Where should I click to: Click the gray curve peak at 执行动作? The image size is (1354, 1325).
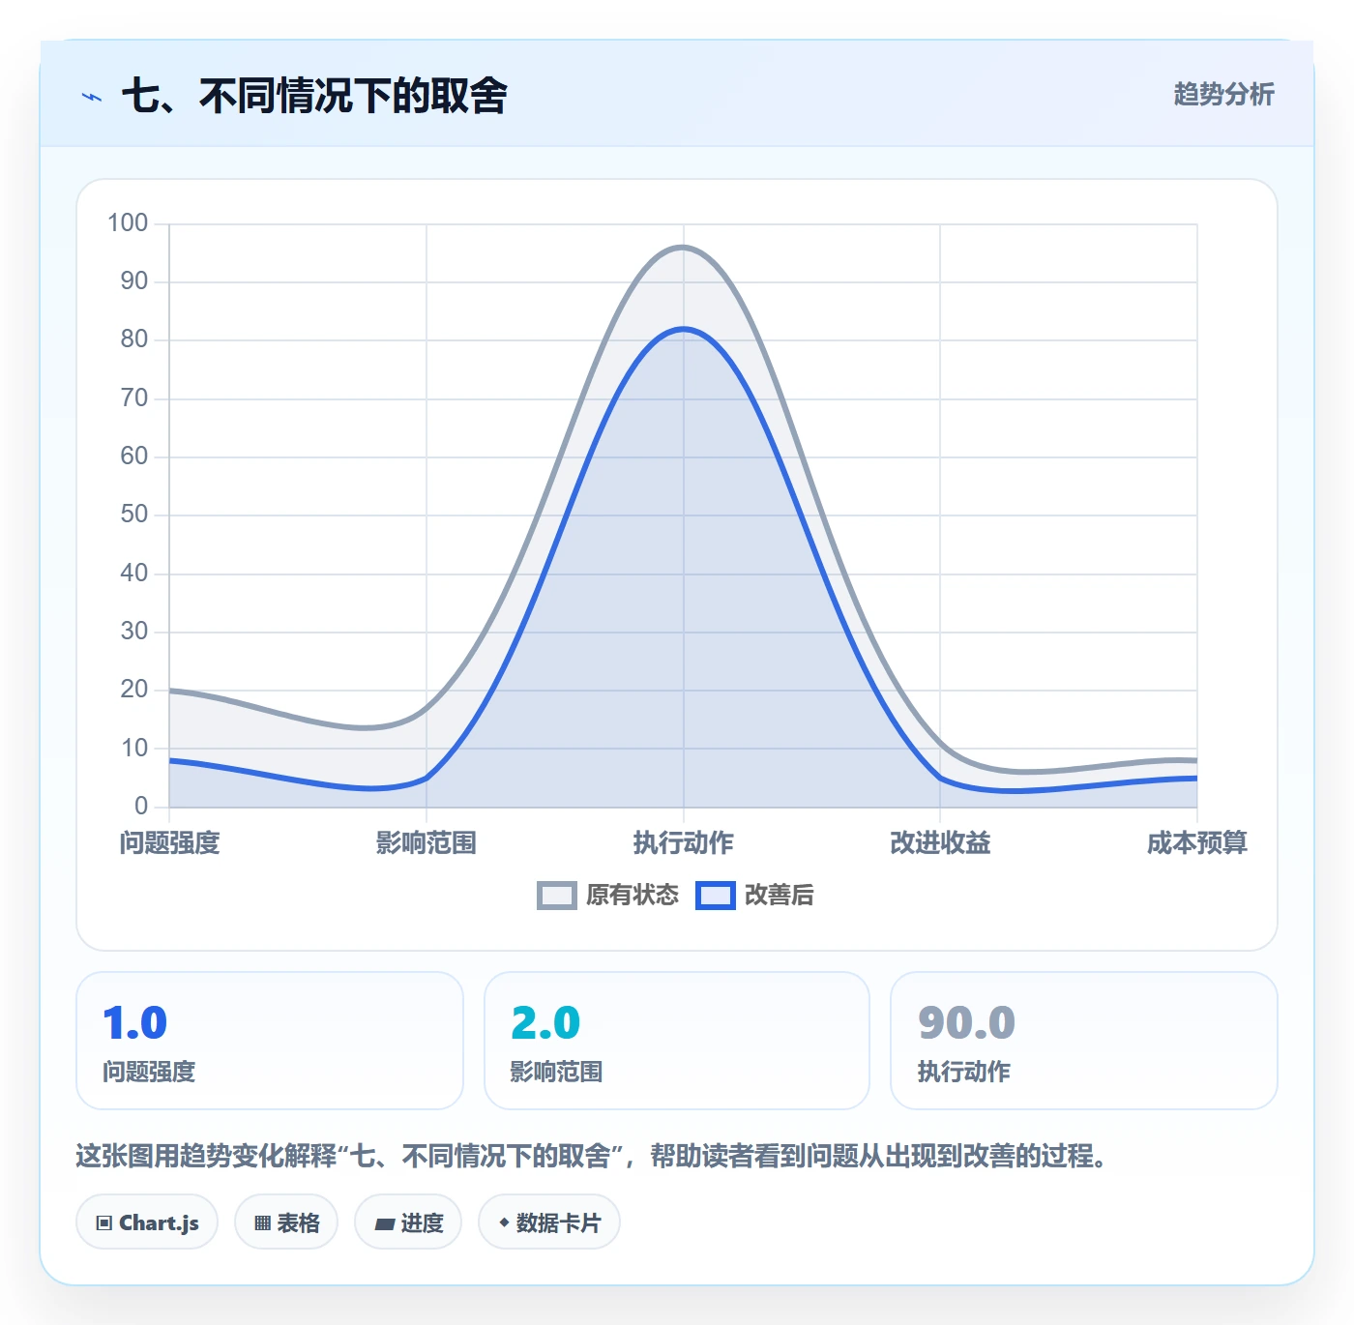pyautogui.click(x=683, y=248)
